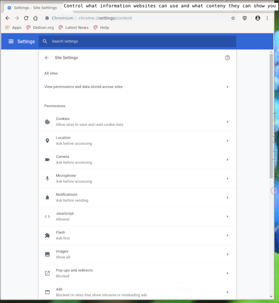The image size is (279, 303).
Task: Expand the Ads row arrow
Action: (227, 292)
